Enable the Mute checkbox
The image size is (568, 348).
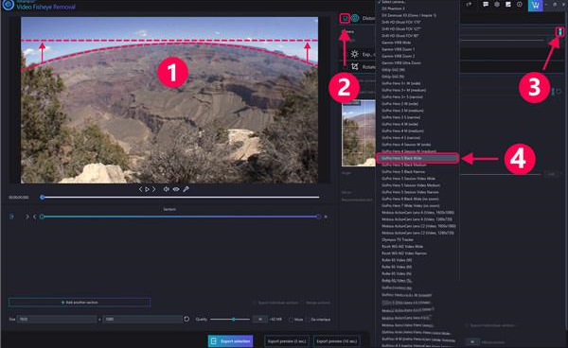click(x=291, y=320)
